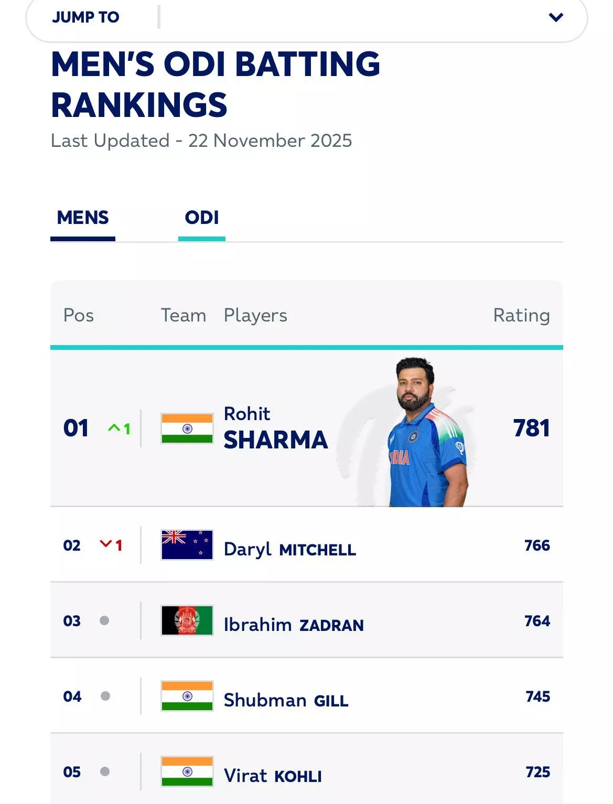Click green up arrow for rank 01
The image size is (613, 804).
114,428
